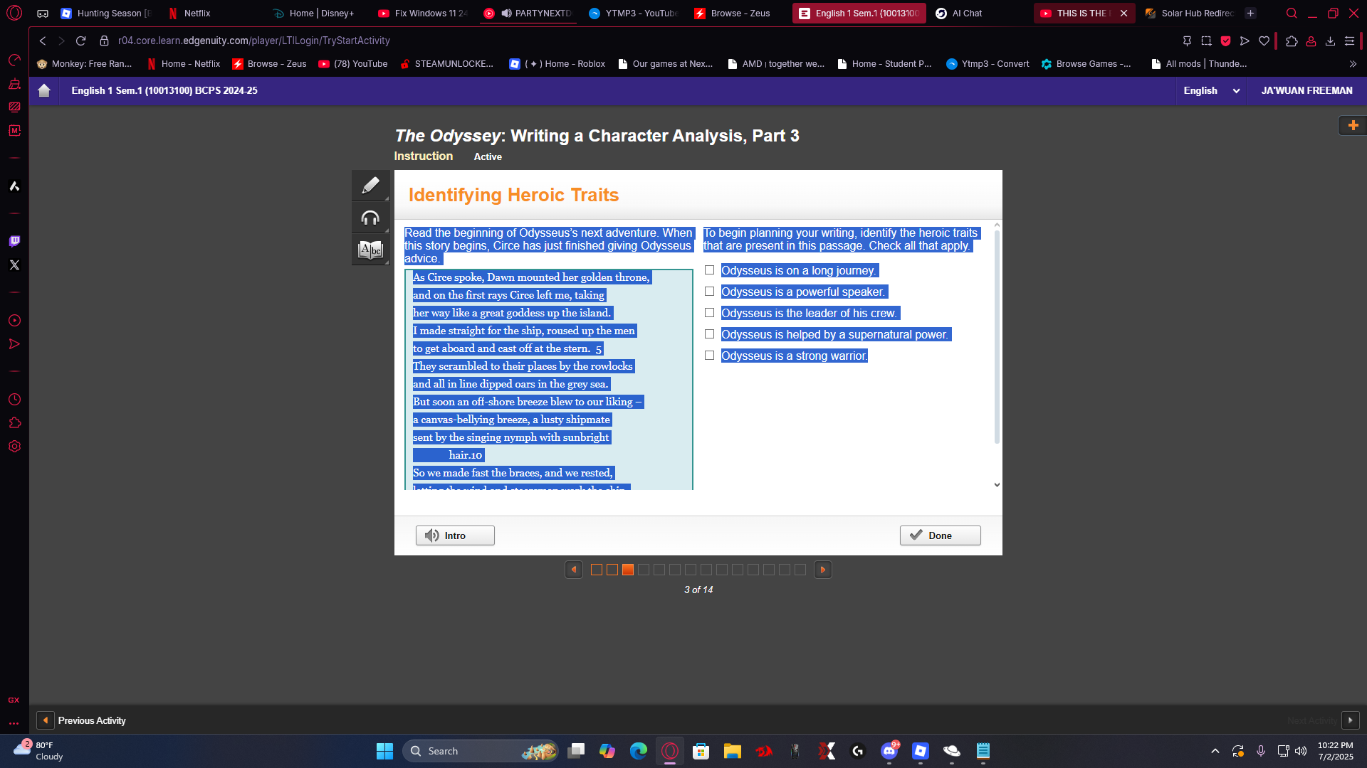
Task: Expand the bookmarks overflow chevron
Action: pos(1353,64)
